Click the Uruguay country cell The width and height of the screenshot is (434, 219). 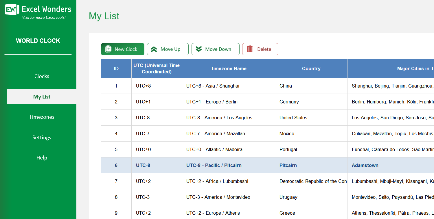click(x=311, y=197)
